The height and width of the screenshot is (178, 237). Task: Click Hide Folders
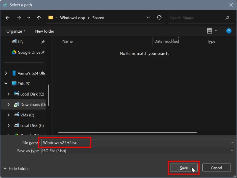point(17,169)
